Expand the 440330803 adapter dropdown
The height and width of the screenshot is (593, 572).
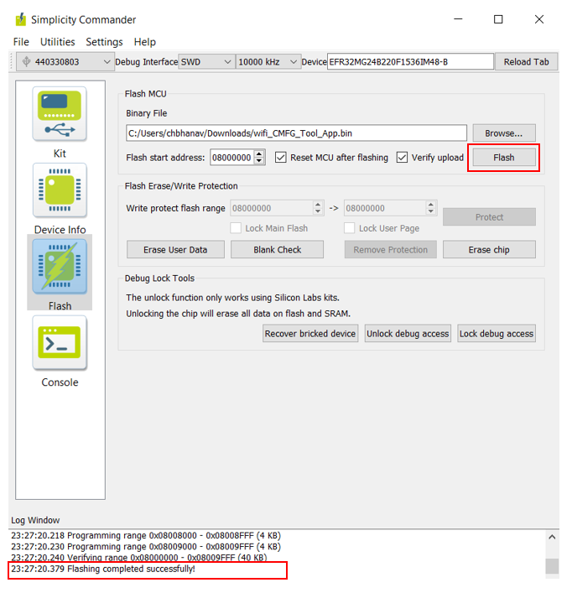(x=107, y=61)
